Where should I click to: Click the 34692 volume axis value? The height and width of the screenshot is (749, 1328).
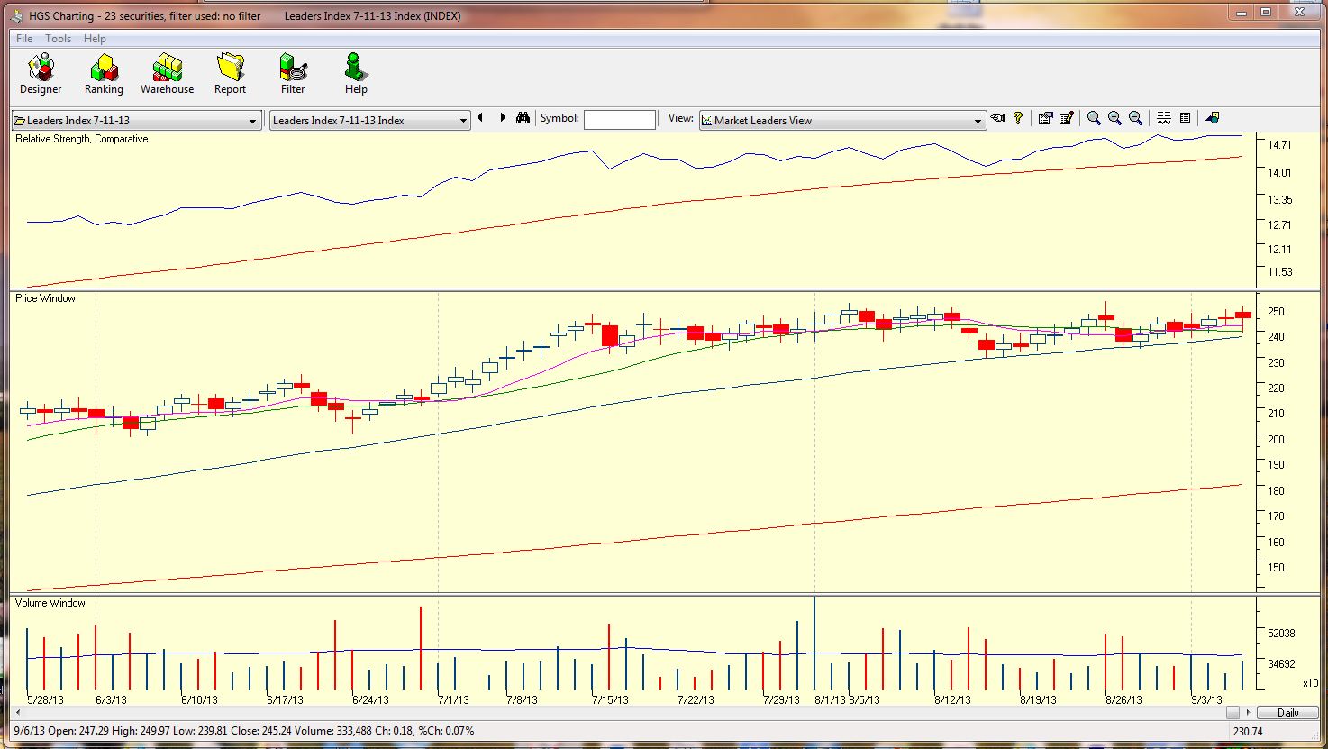(x=1281, y=664)
